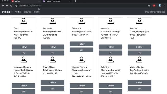The image size is (167, 94).
Task: Click the Meu primeiro projeto text
Action: point(155,12)
